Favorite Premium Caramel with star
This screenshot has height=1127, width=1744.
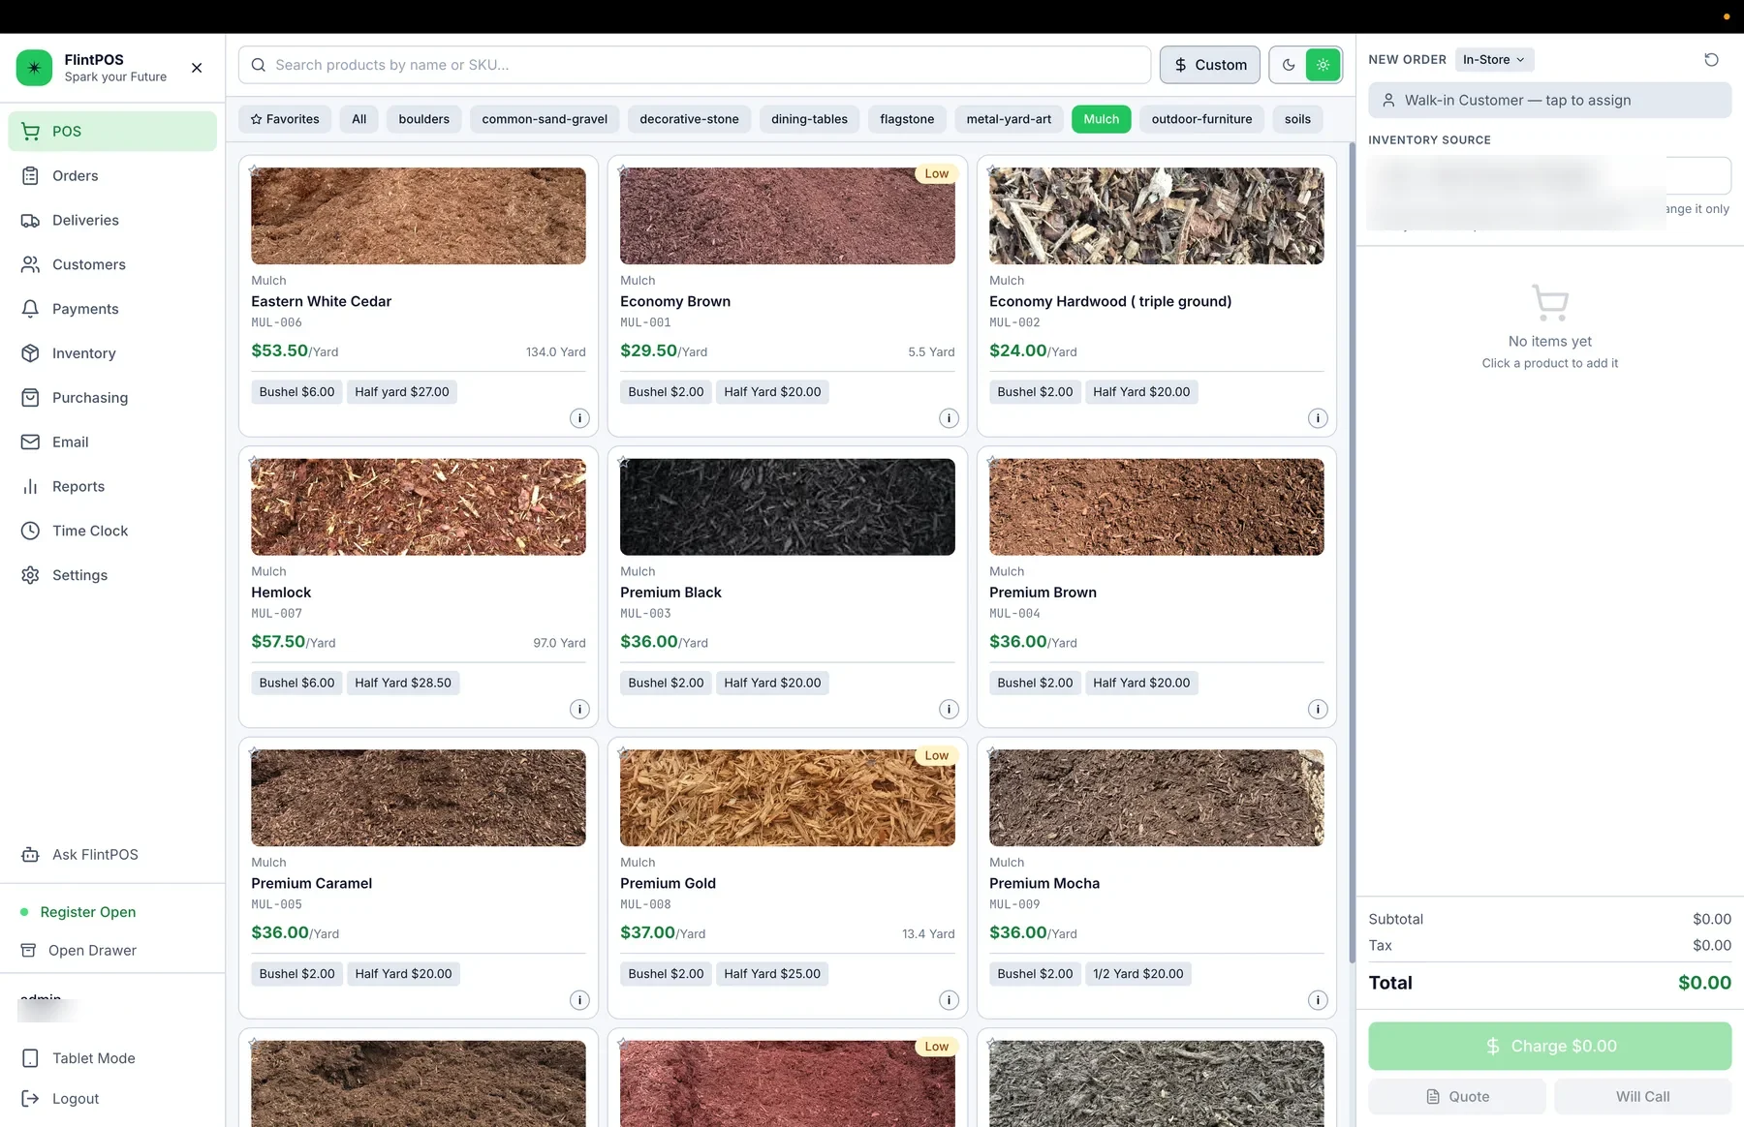[x=253, y=752]
